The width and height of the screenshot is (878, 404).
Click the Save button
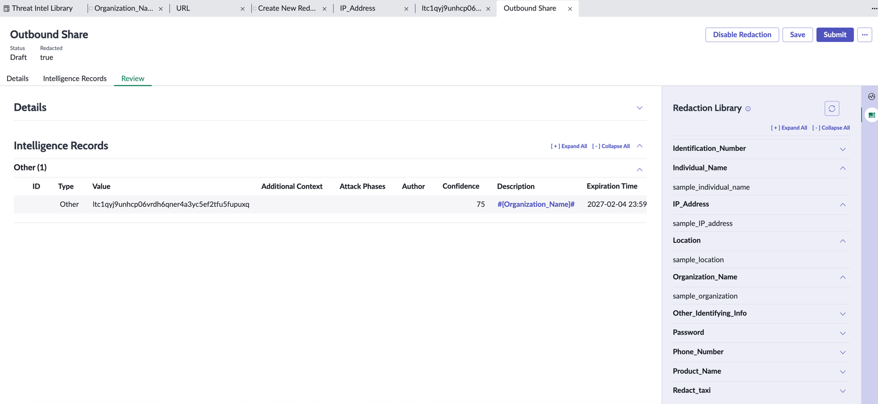pyautogui.click(x=797, y=35)
